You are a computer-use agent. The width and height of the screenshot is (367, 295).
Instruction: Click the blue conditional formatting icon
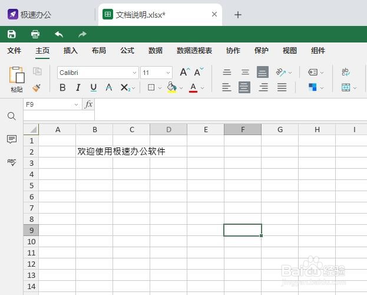[x=313, y=87]
